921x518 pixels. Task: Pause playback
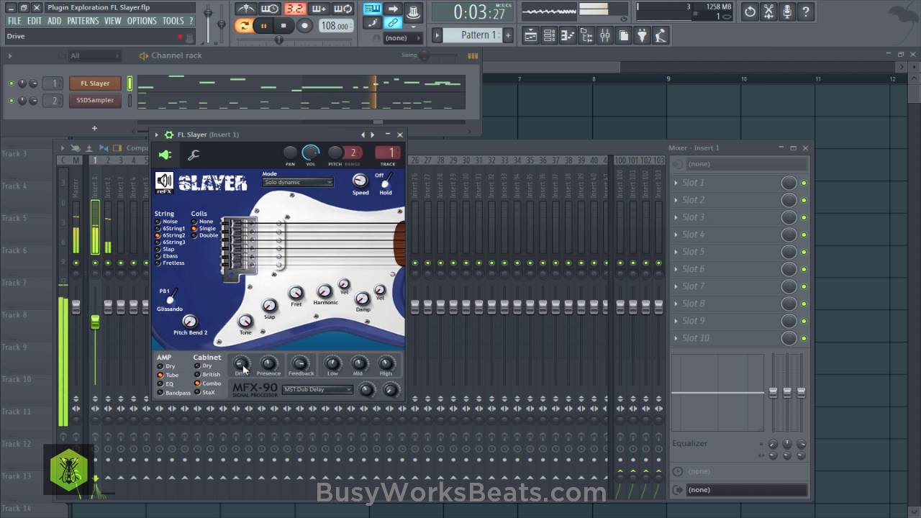coord(263,26)
